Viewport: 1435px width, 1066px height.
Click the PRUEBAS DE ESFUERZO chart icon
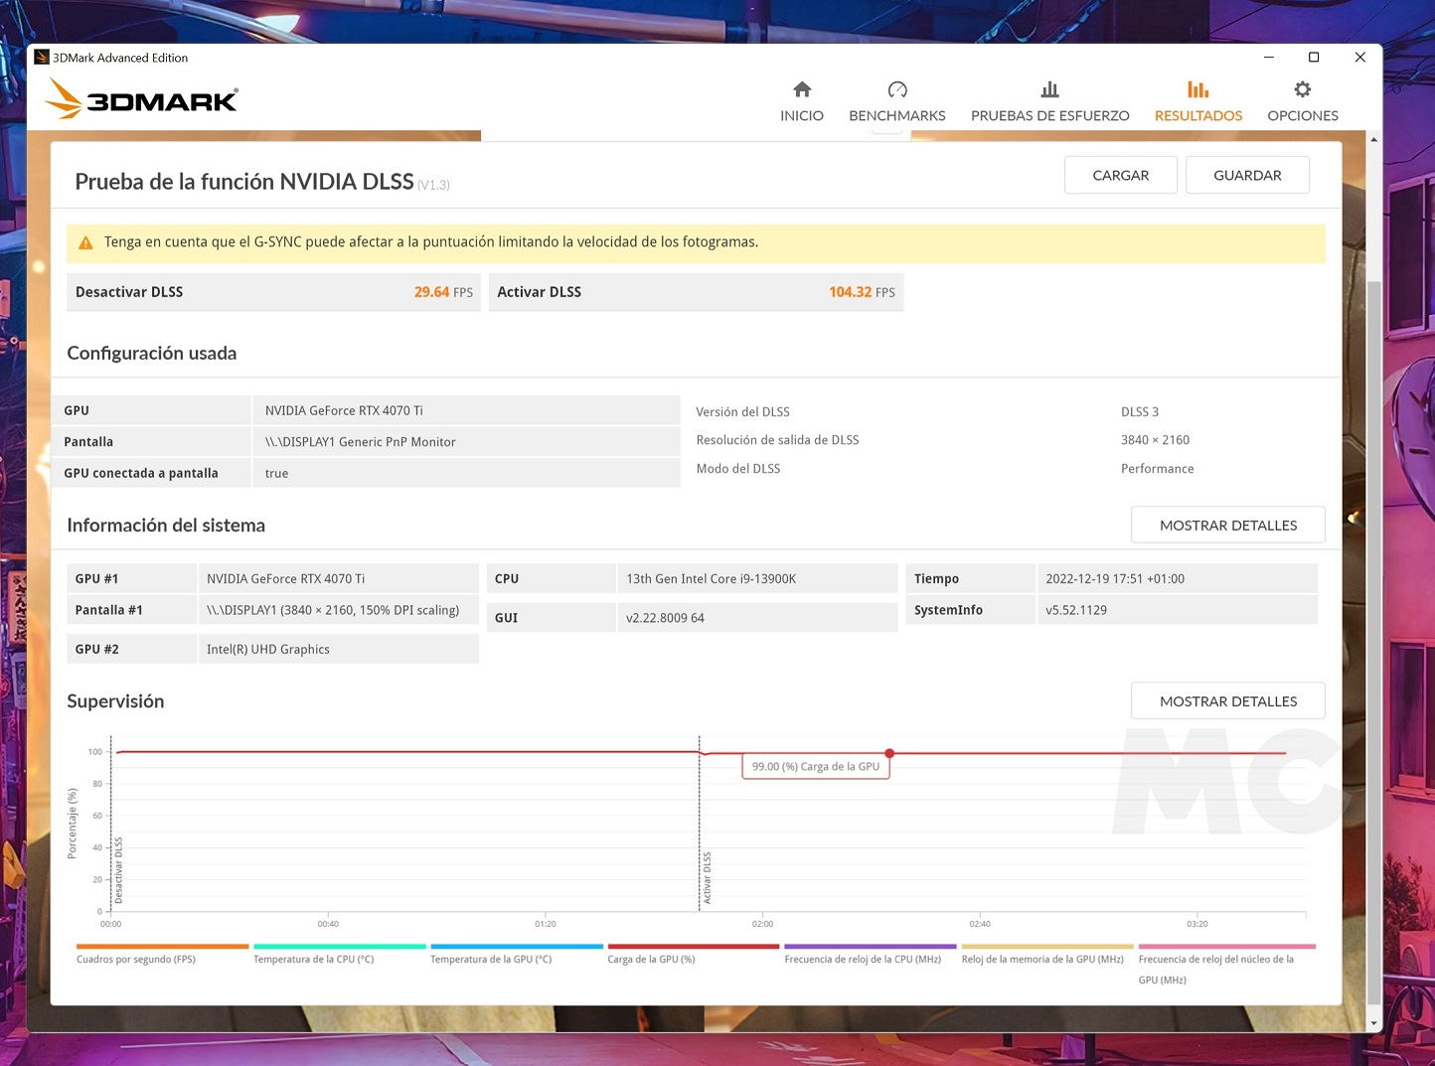click(x=1049, y=89)
